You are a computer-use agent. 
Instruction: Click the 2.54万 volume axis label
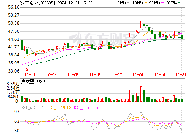(13, 88)
